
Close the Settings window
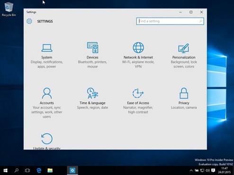(x=201, y=12)
